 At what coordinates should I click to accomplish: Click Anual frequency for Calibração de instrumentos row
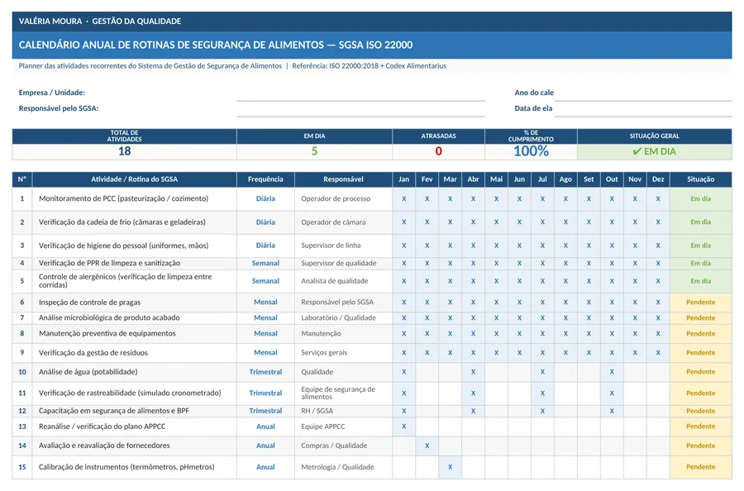265,467
